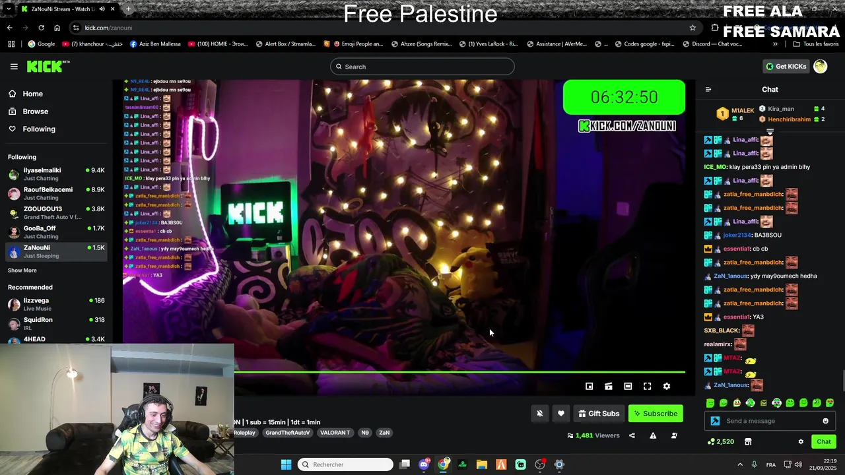Expand pinned leaderboard in chat header
This screenshot has width=845, height=475.
[x=770, y=132]
